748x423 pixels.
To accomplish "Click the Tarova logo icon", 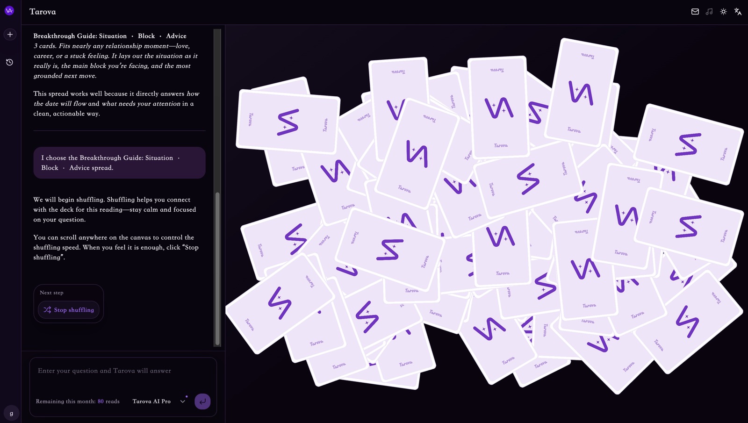I will tap(9, 10).
